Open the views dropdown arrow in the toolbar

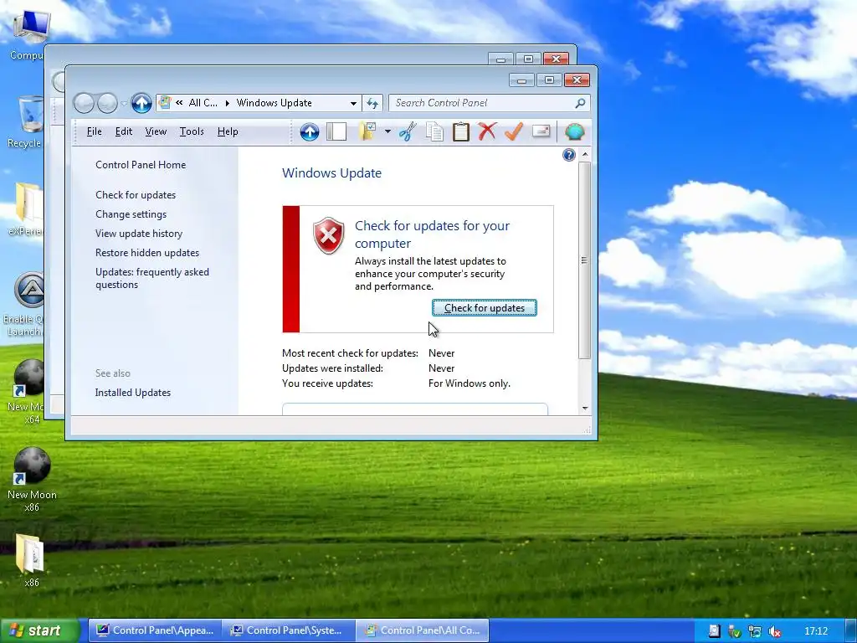click(387, 131)
